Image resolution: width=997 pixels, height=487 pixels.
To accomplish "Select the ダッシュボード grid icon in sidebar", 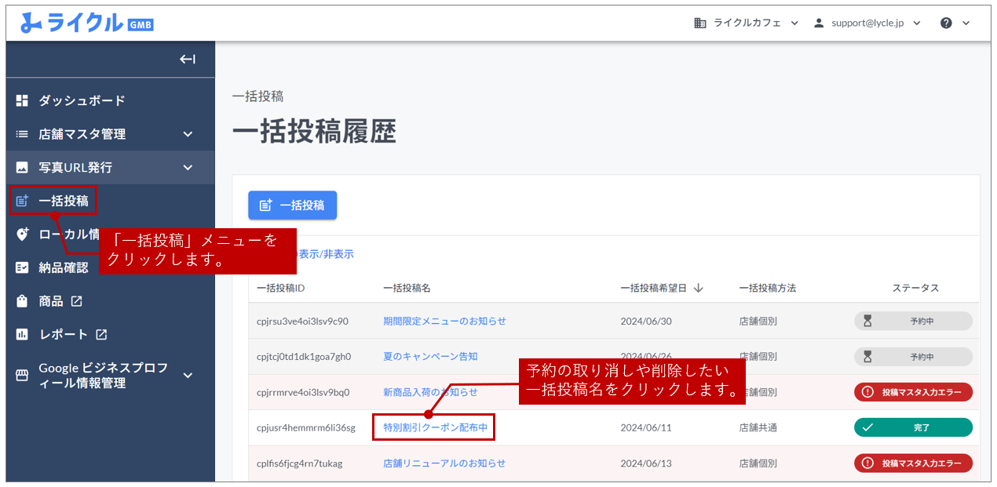I will 20,100.
